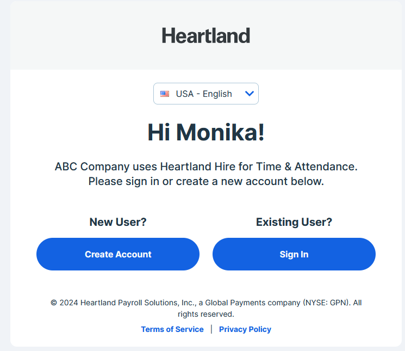The image size is (405, 351).
Task: Click the "rights reserved." footer text
Action: tap(205, 314)
